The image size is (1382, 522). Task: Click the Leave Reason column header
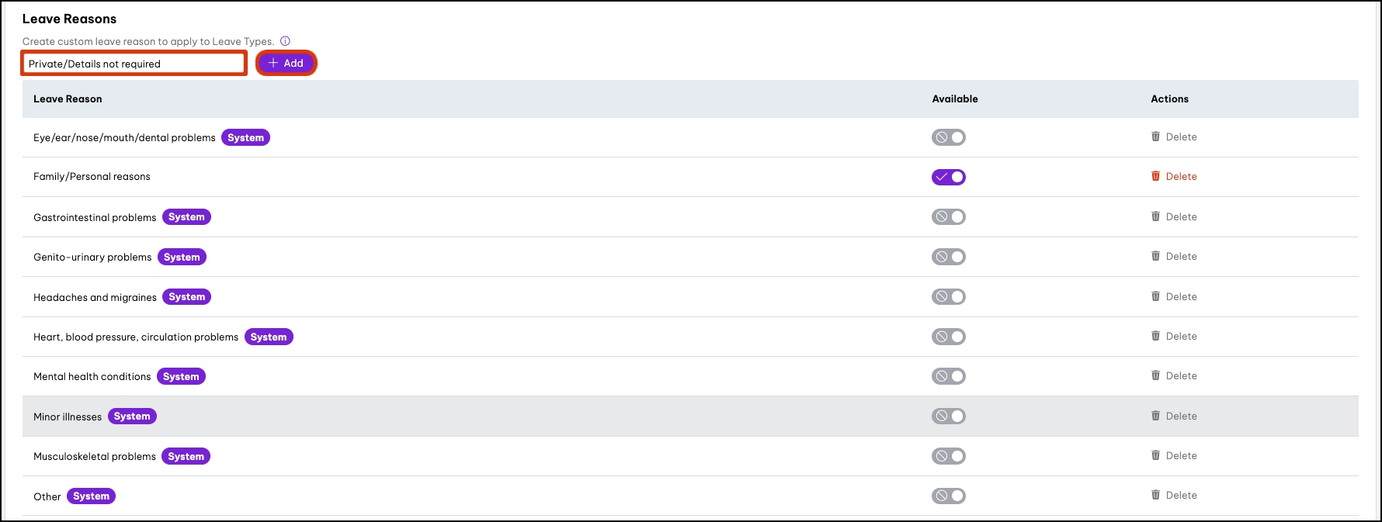pos(68,99)
